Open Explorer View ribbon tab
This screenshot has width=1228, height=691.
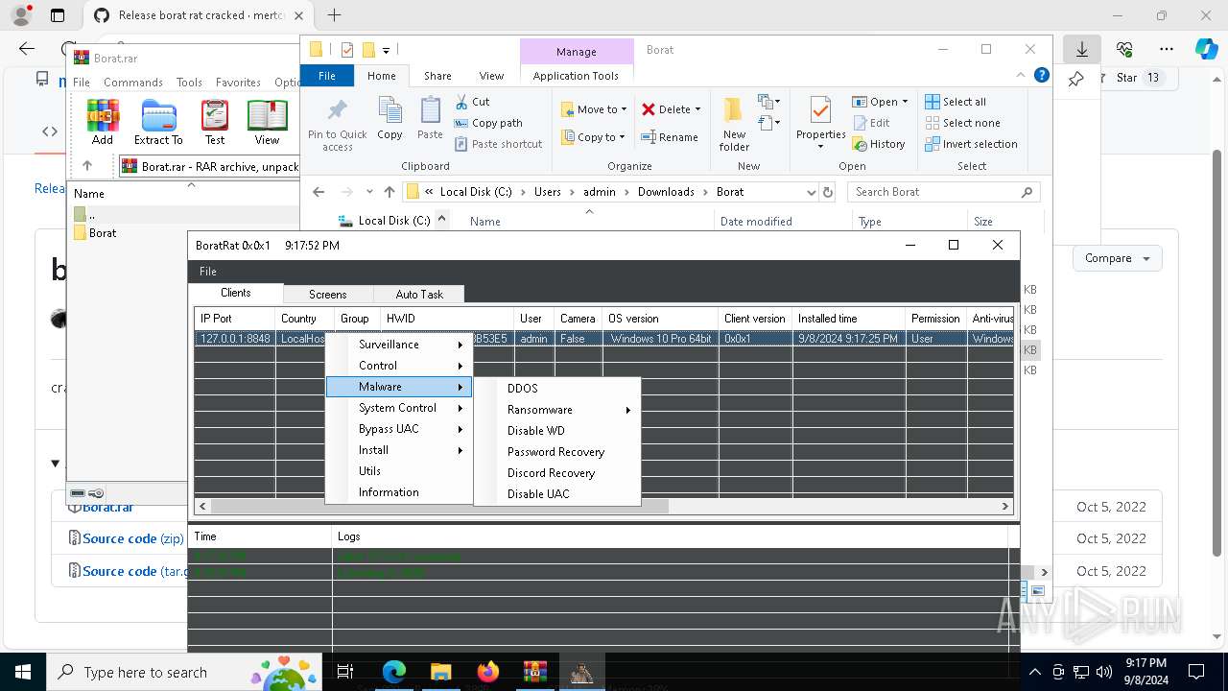coord(491,76)
